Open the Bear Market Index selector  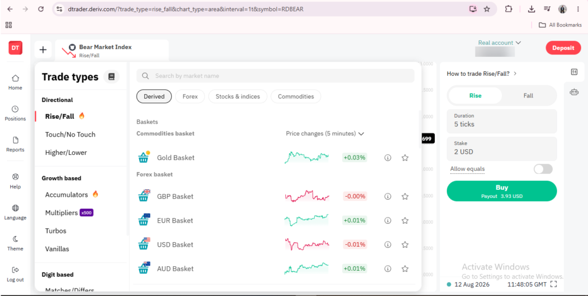pos(112,50)
